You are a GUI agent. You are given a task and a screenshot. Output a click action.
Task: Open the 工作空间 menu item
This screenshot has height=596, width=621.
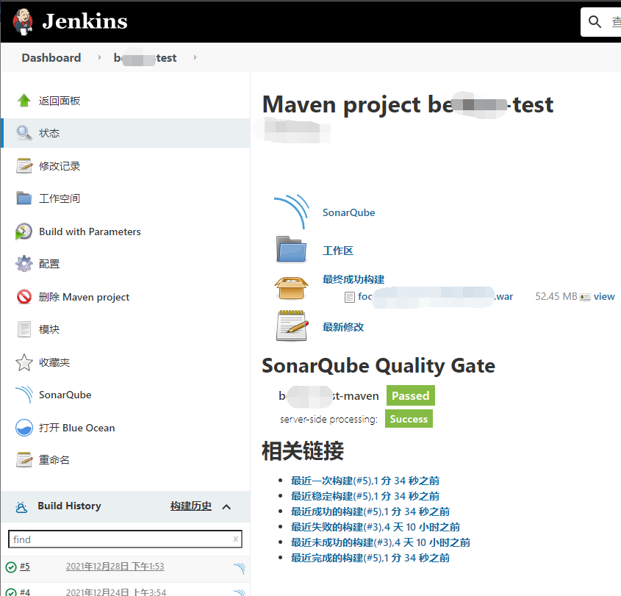tap(60, 198)
